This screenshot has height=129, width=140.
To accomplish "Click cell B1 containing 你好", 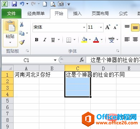I will click(52, 75).
